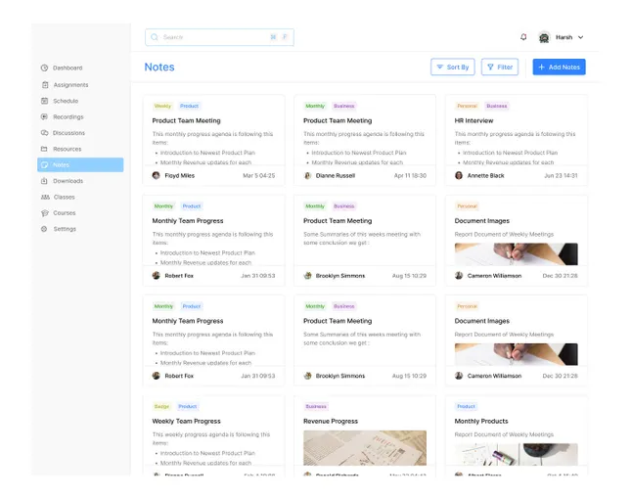
Task: Click the Apr 11 18:30 timestamp
Action: [410, 175]
